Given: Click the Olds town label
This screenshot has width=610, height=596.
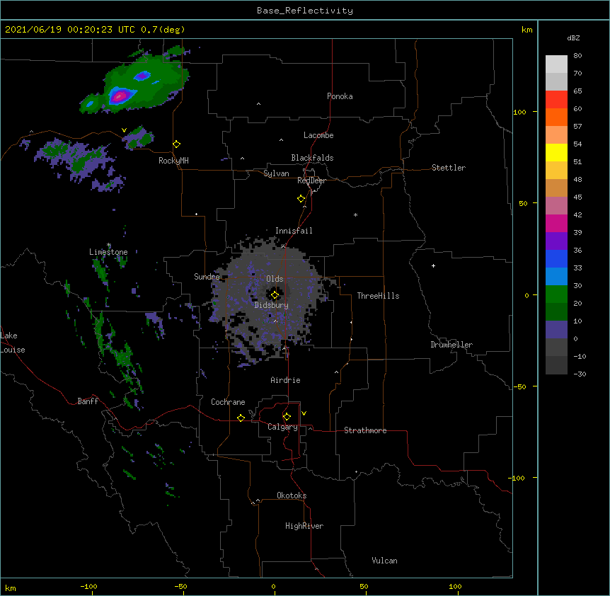Looking at the screenshot, I should pos(275,279).
